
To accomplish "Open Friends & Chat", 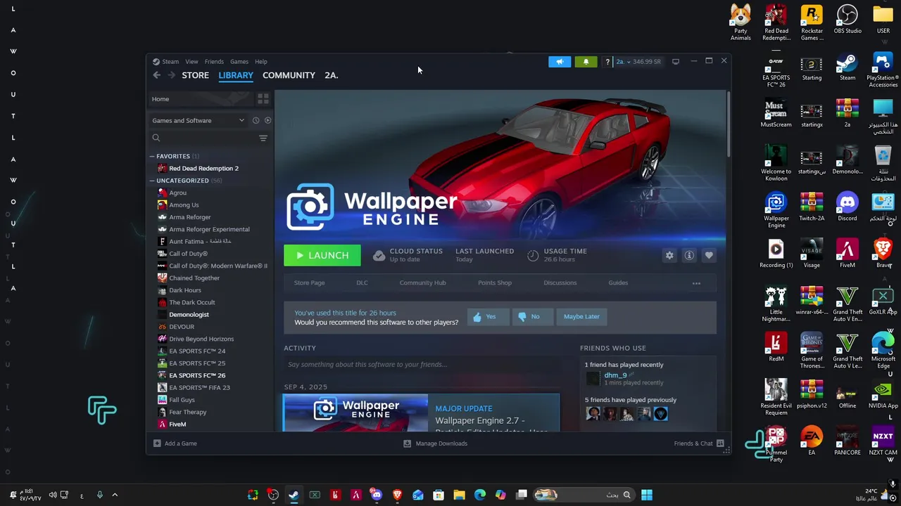I will (x=699, y=443).
